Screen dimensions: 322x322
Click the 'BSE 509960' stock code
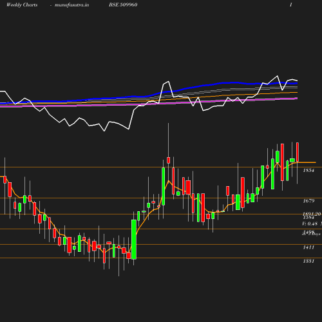point(123,5)
